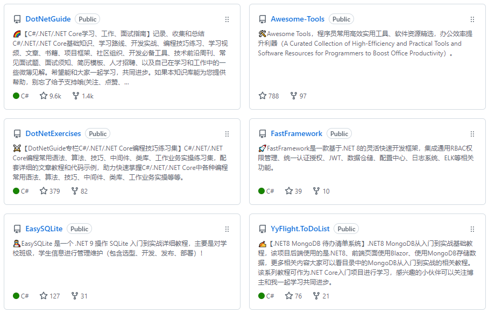View Awesome-Tools stargazers showing 788
The width and height of the screenshot is (488, 313).
[268, 96]
